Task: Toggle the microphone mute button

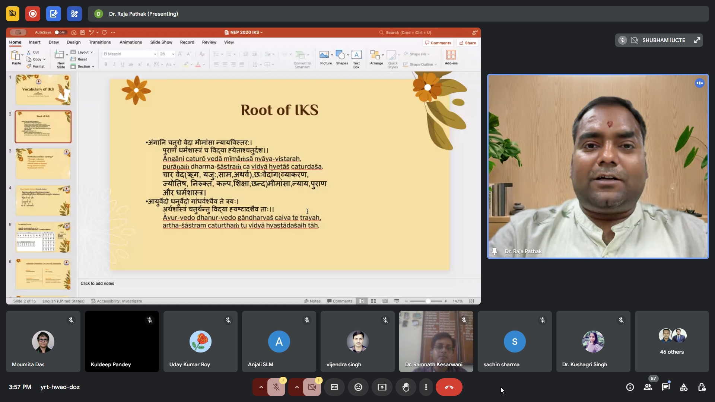Action: click(x=276, y=387)
